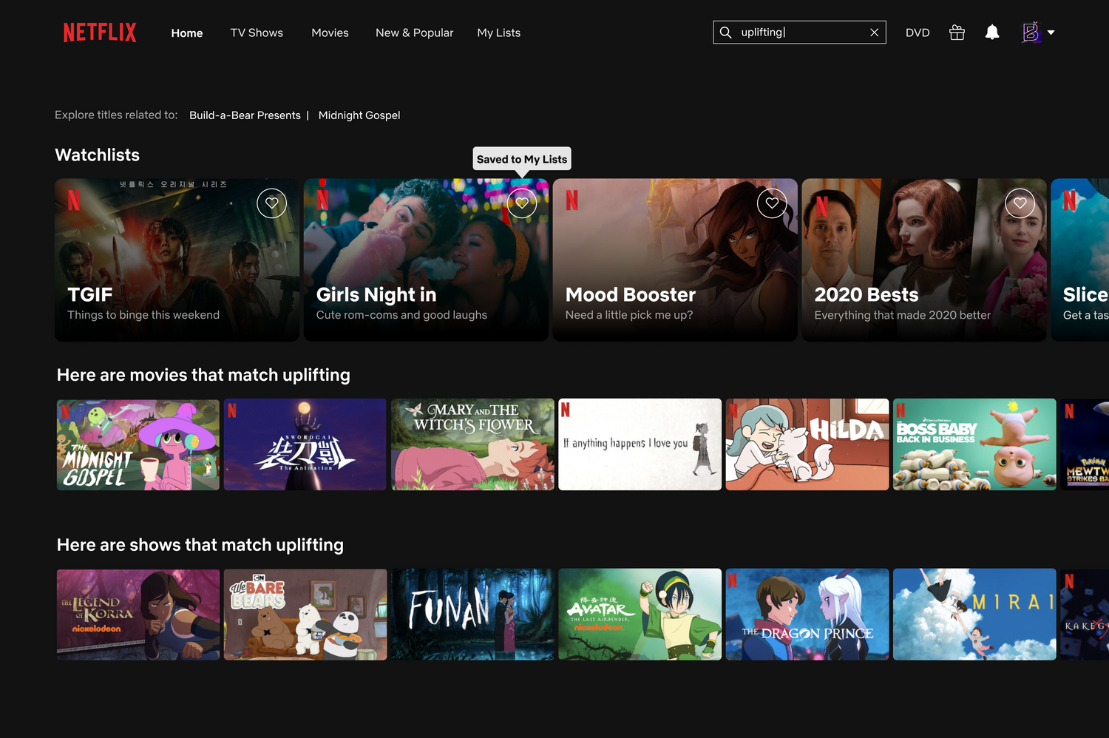1109x738 pixels.
Task: Toggle heart on TGIF watchlist
Action: (271, 203)
